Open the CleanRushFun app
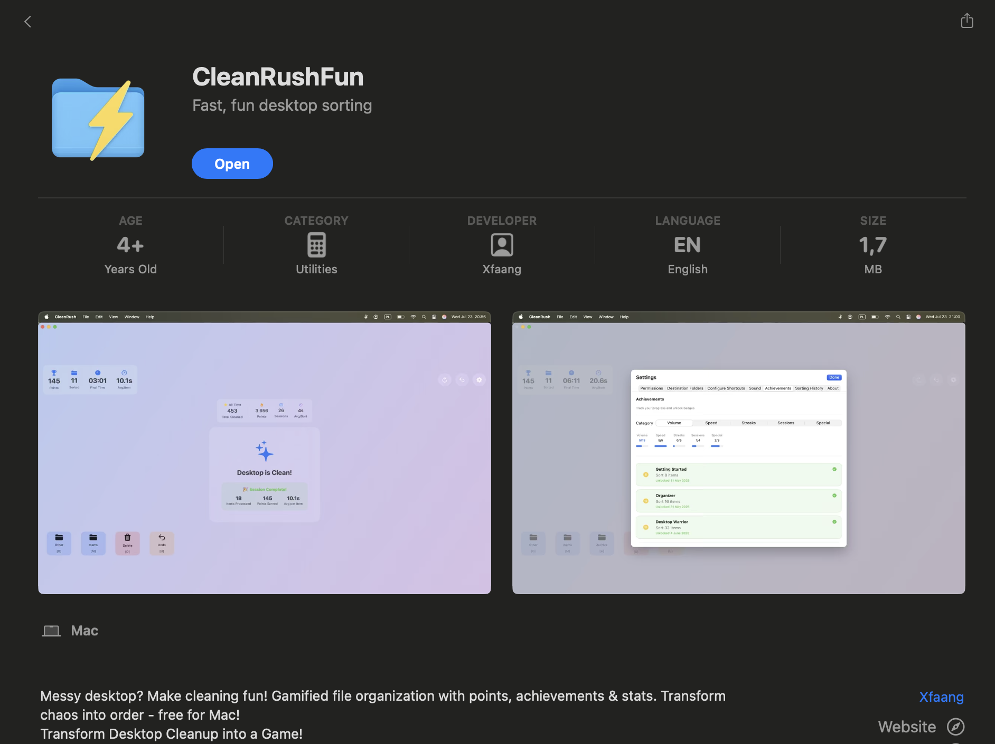The image size is (995, 744). 232,164
